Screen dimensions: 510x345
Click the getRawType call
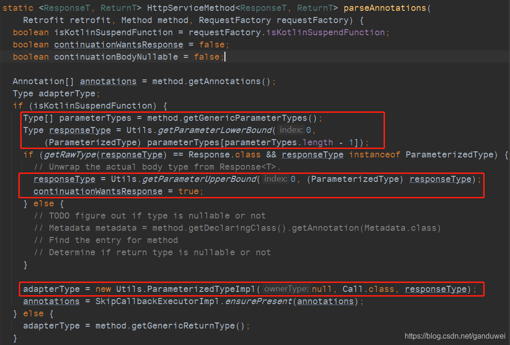[x=69, y=155]
